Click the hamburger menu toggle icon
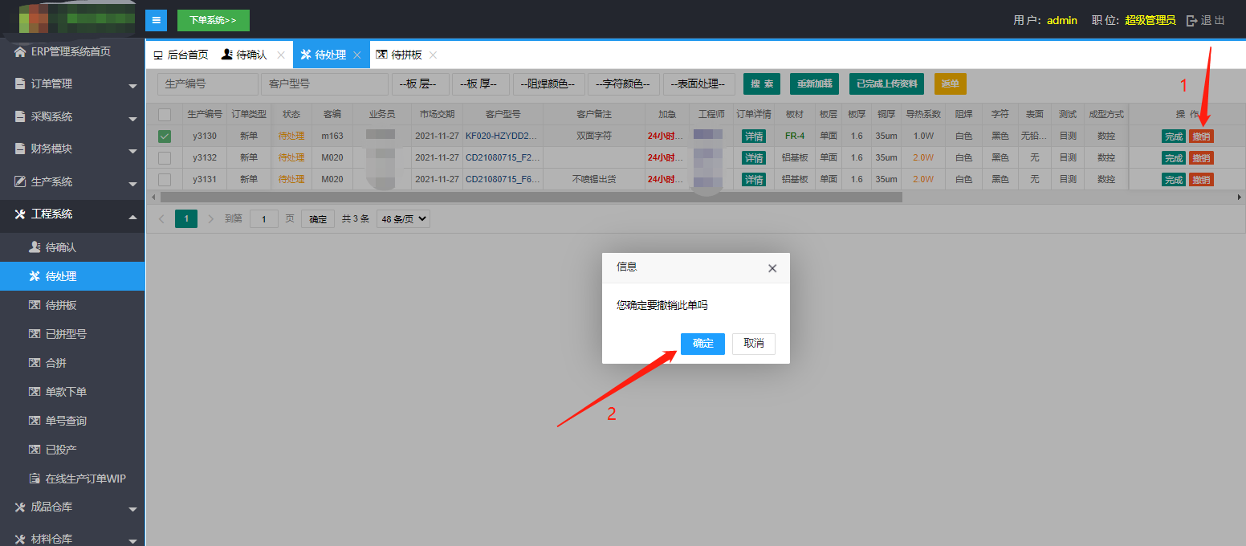The height and width of the screenshot is (546, 1246). (156, 20)
